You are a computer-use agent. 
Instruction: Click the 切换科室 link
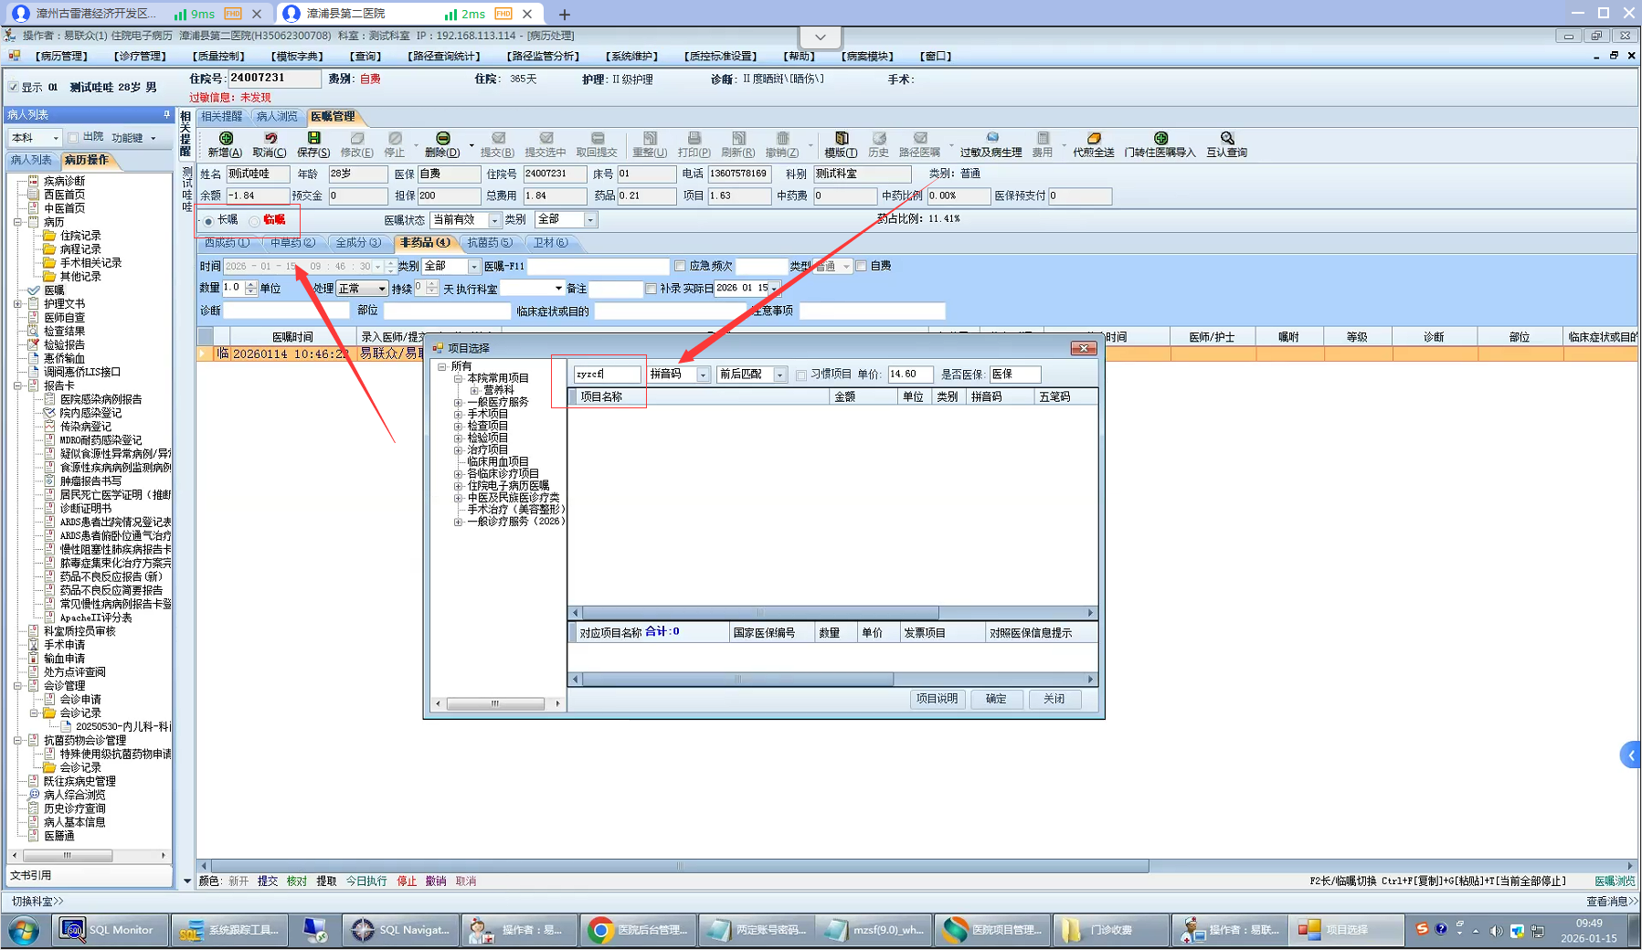pyautogui.click(x=37, y=902)
